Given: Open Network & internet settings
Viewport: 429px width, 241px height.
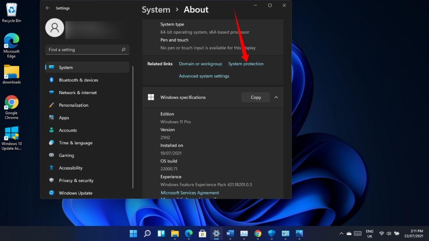Looking at the screenshot, I should (x=78, y=93).
